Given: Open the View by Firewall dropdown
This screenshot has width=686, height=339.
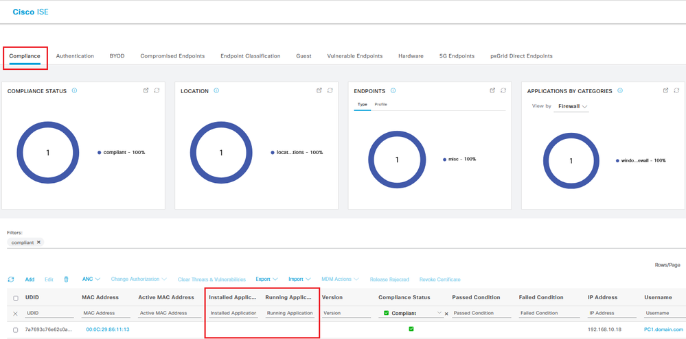Looking at the screenshot, I should point(571,106).
